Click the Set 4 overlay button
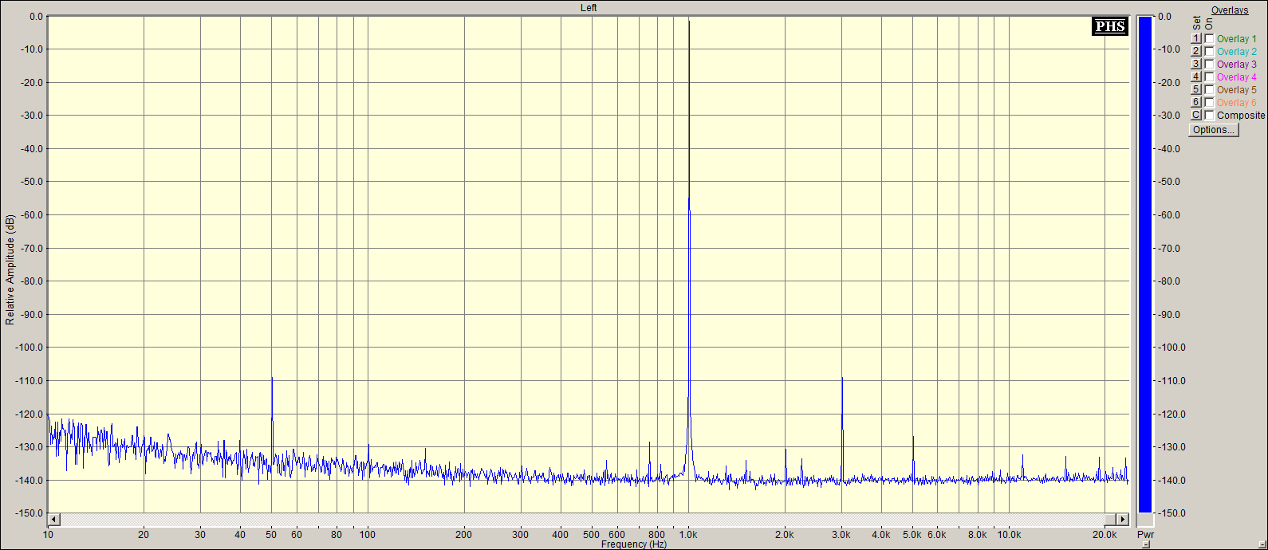 [x=1195, y=77]
